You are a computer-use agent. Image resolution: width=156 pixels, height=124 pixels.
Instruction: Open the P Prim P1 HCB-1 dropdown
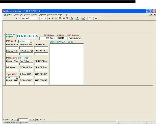(x=31, y=41)
